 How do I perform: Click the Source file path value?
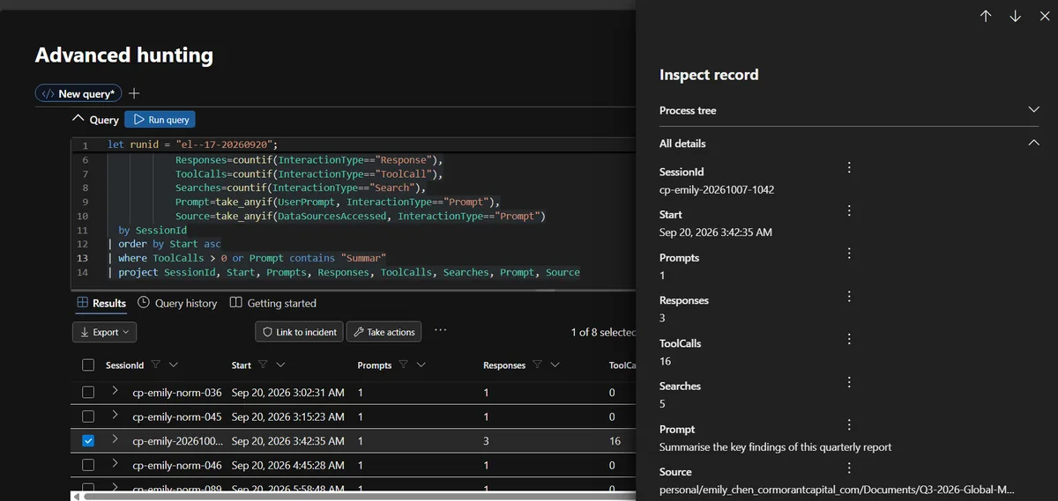point(837,489)
